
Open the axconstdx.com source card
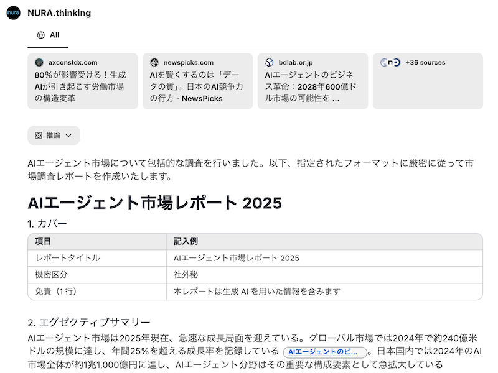83,81
